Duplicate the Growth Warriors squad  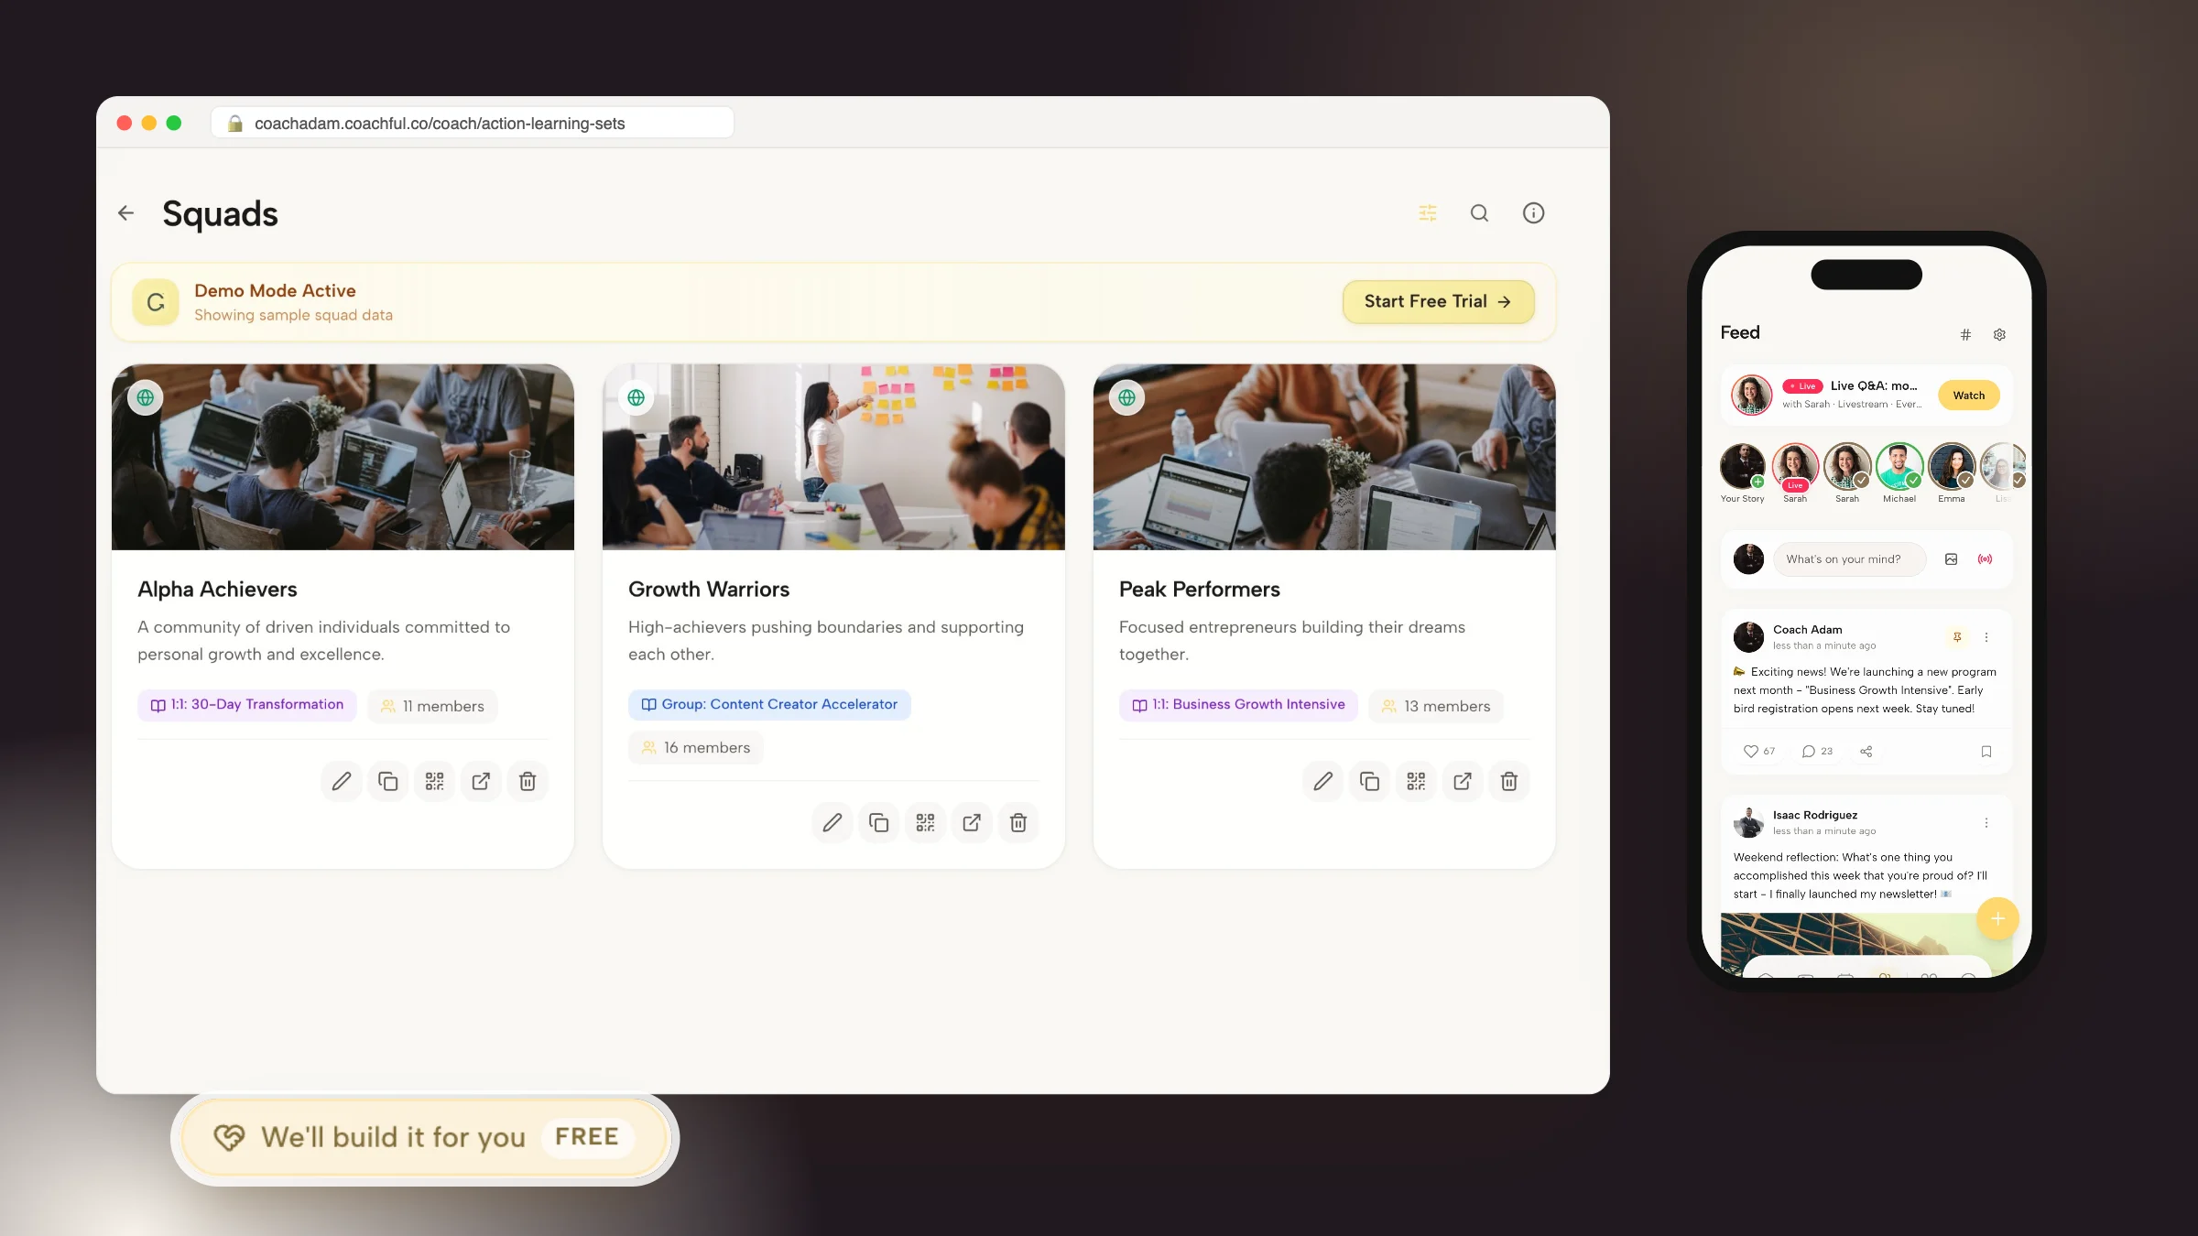click(878, 822)
